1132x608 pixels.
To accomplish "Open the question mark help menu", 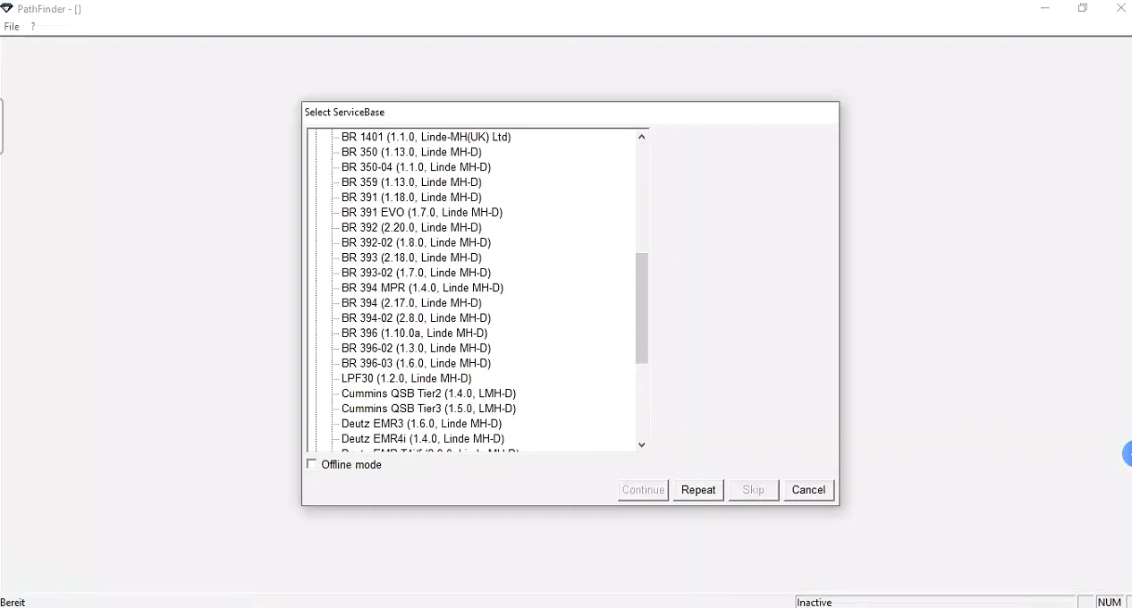I will [x=33, y=27].
